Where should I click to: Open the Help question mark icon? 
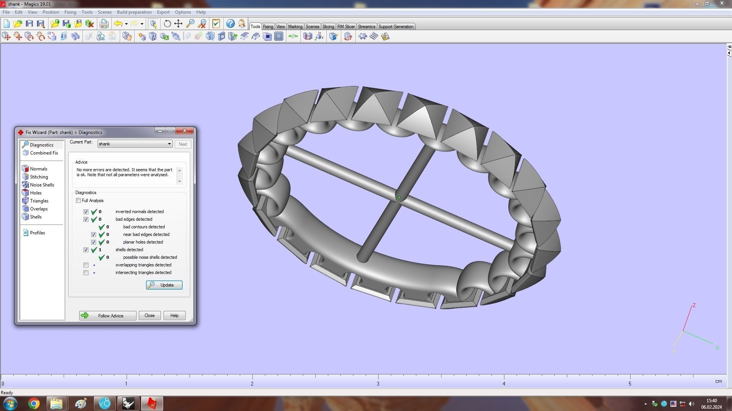point(230,24)
